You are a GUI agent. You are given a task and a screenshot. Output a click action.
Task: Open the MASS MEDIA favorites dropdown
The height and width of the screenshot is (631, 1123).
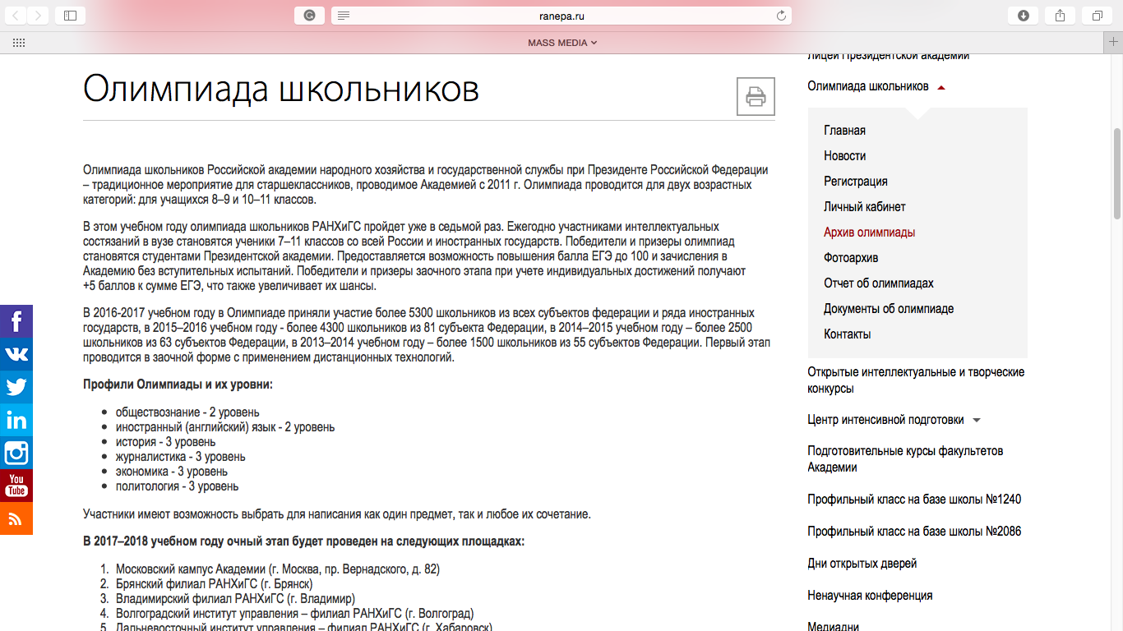tap(562, 43)
